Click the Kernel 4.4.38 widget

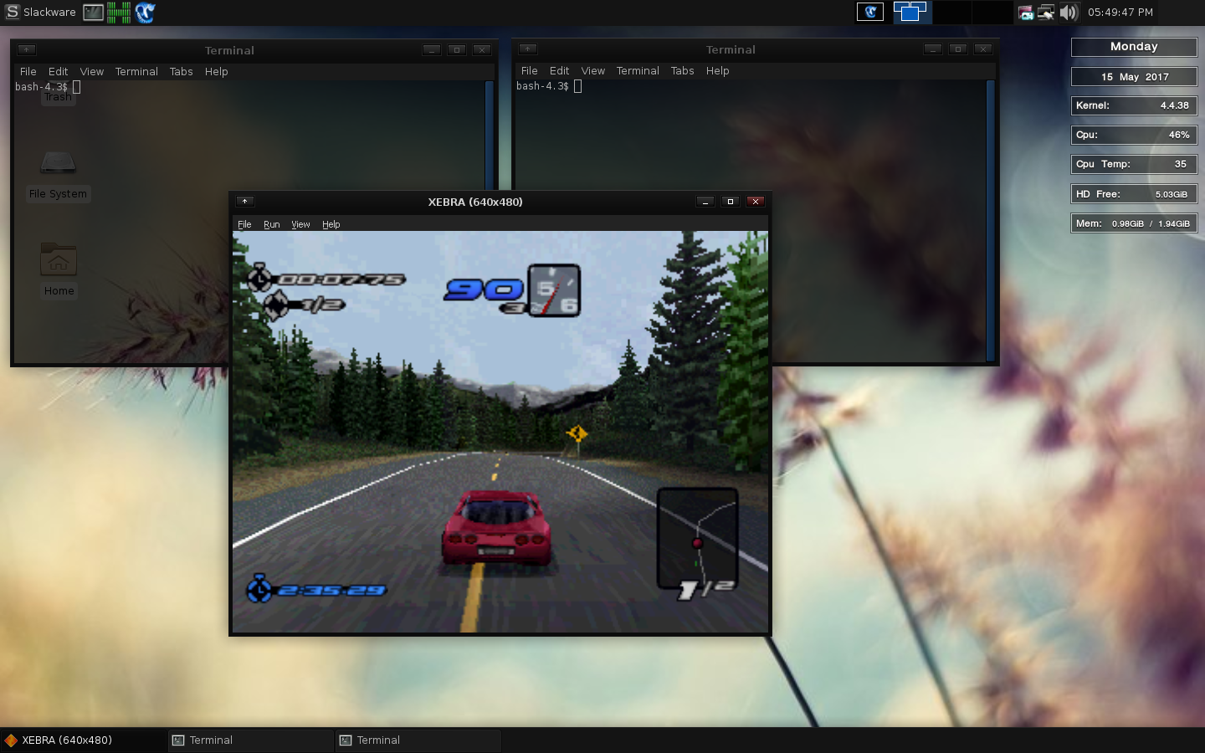(x=1134, y=105)
